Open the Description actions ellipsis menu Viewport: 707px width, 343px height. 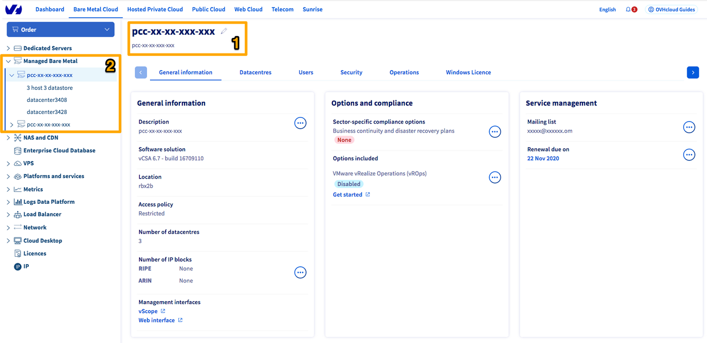point(300,123)
